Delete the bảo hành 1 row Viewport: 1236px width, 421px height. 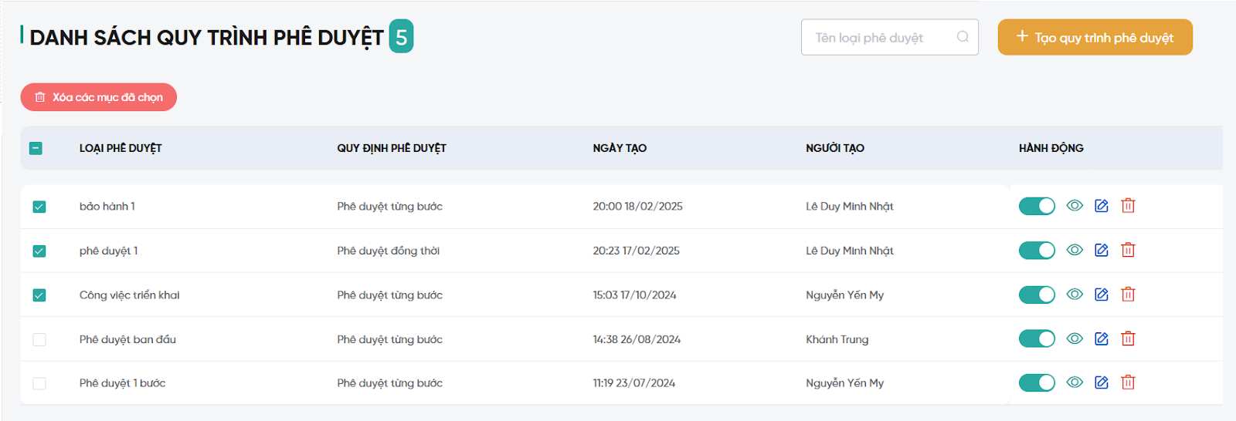[1128, 206]
